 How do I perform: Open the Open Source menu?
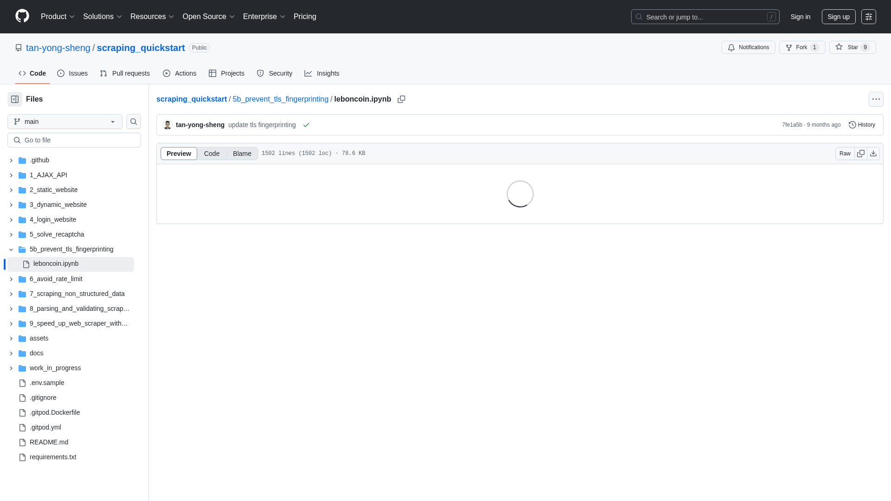tap(208, 17)
